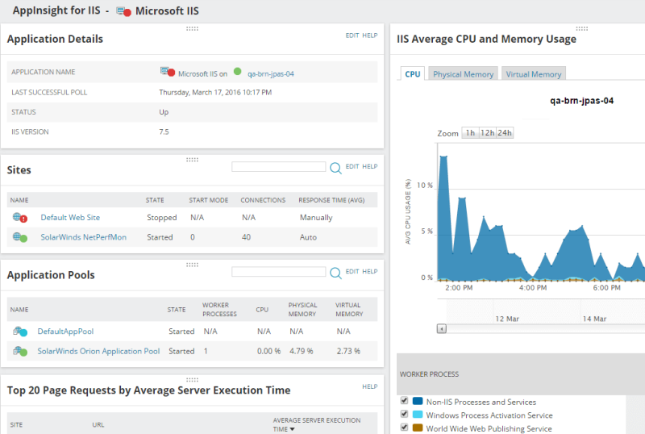The height and width of the screenshot is (434, 645).
Task: Click the SolarWinds Orion Application Pool icon
Action: (19, 351)
